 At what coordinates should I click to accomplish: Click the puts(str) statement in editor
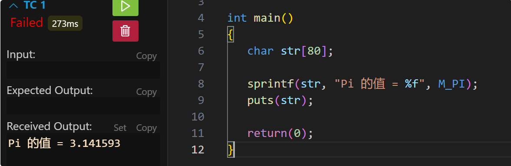tap(280, 101)
